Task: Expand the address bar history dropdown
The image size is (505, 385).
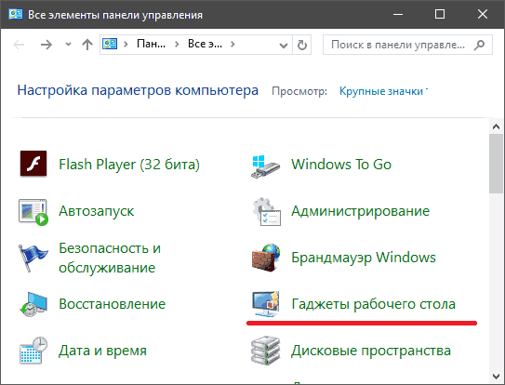Action: click(284, 46)
